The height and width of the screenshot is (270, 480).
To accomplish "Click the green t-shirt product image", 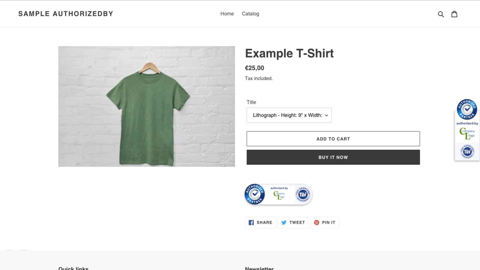I will coord(147,106).
